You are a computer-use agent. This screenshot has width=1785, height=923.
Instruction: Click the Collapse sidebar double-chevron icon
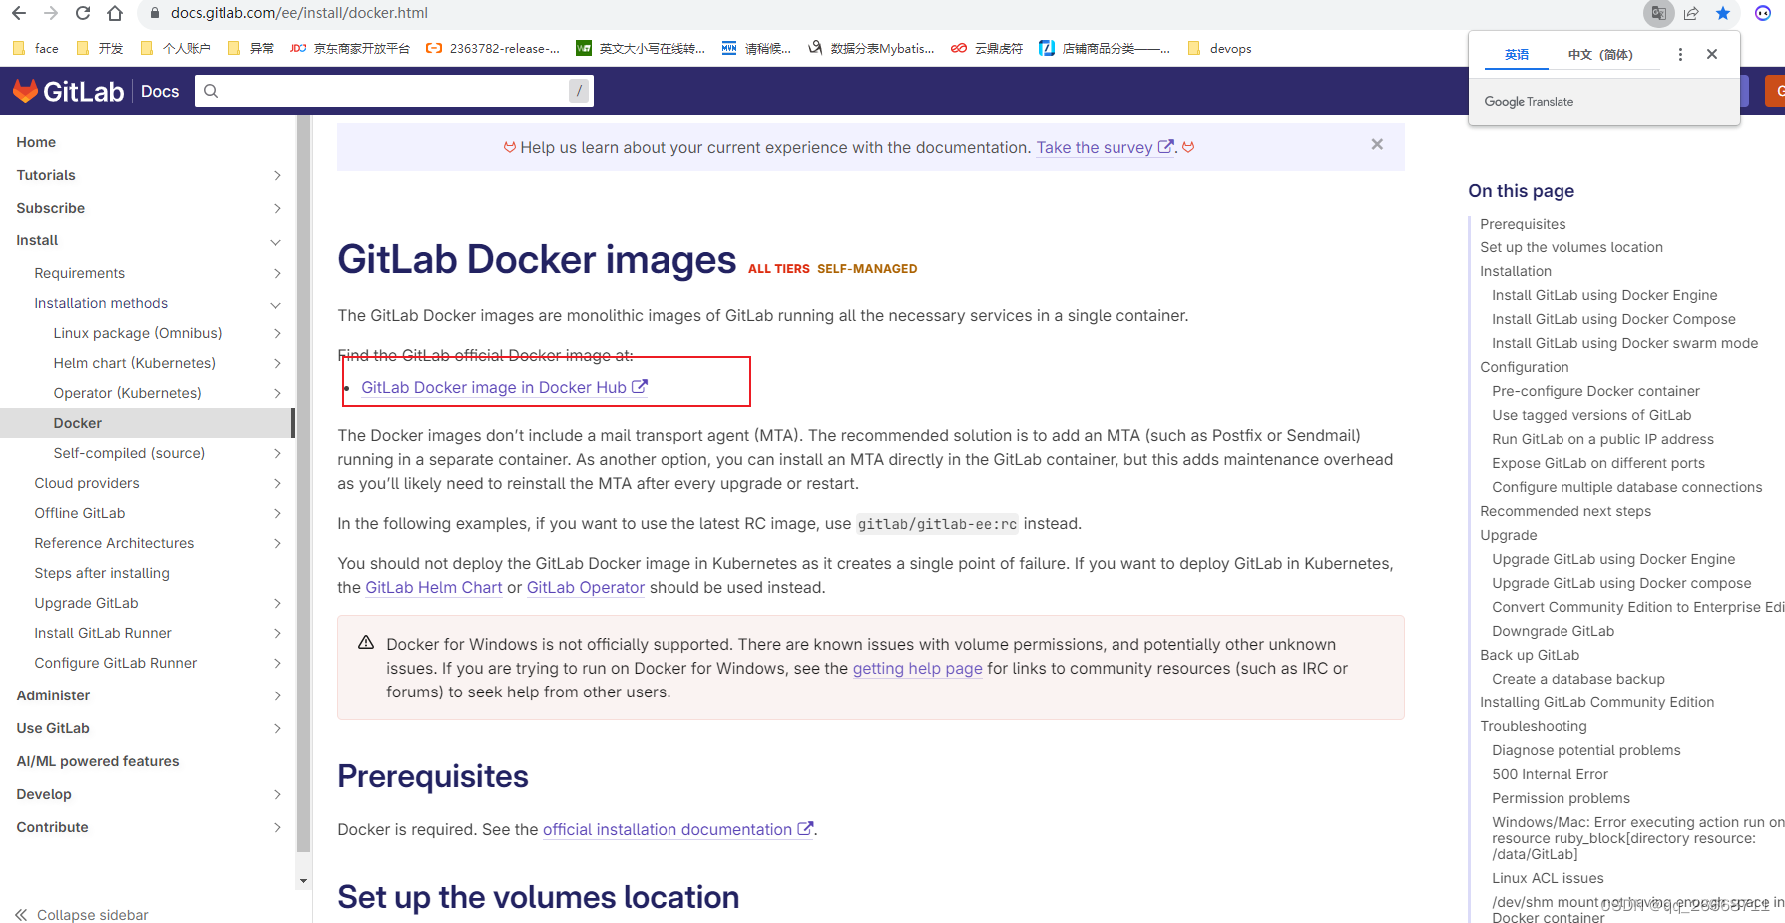pos(22,915)
